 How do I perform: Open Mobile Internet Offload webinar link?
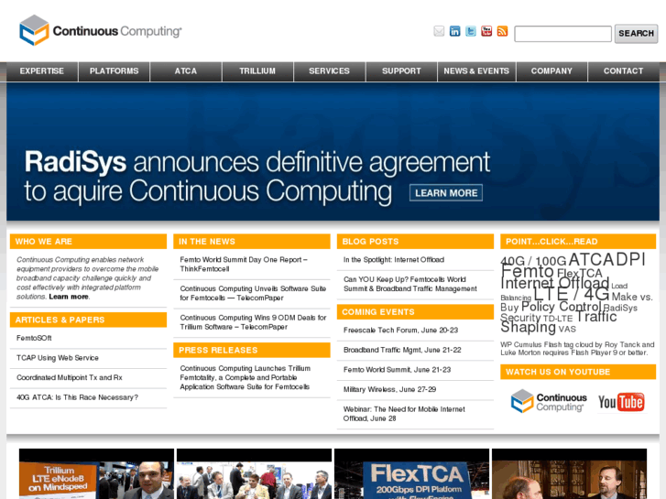pyautogui.click(x=404, y=414)
